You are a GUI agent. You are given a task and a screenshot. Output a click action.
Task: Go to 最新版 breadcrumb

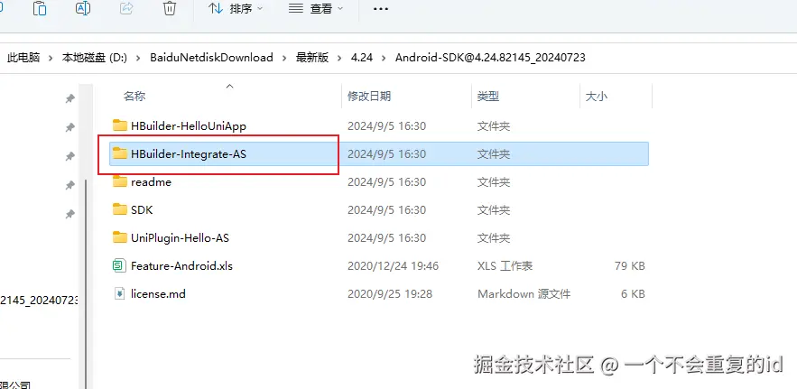tap(312, 58)
